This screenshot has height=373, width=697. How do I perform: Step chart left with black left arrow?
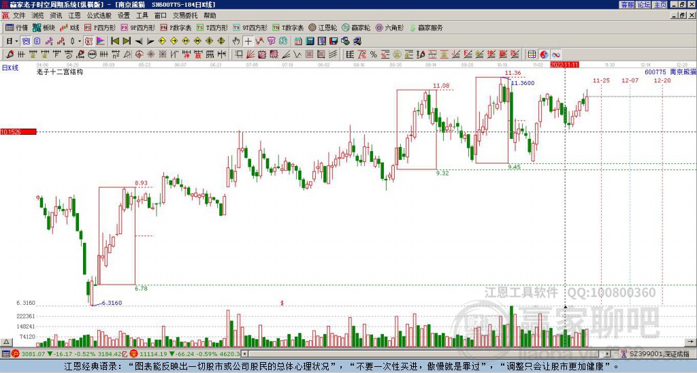point(139,41)
